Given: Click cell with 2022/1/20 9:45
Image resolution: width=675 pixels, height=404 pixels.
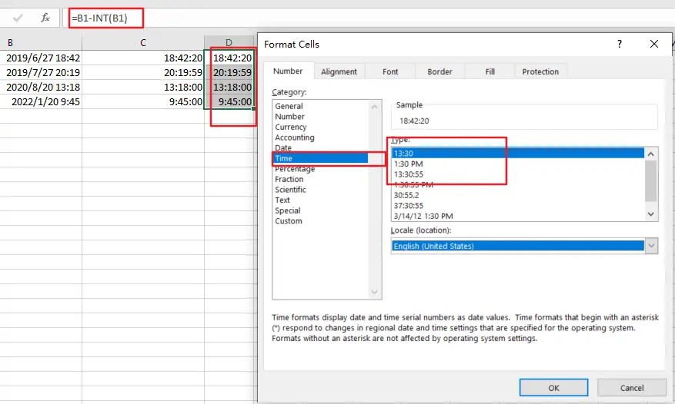Looking at the screenshot, I should (41, 101).
